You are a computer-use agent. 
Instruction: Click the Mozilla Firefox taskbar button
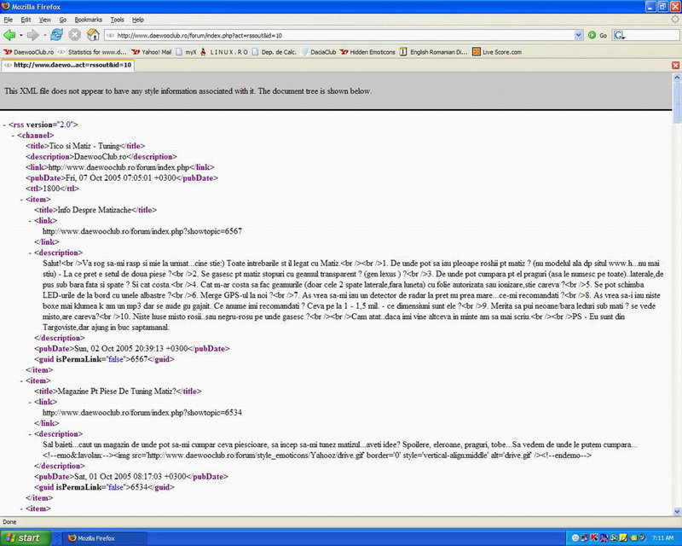click(x=104, y=538)
